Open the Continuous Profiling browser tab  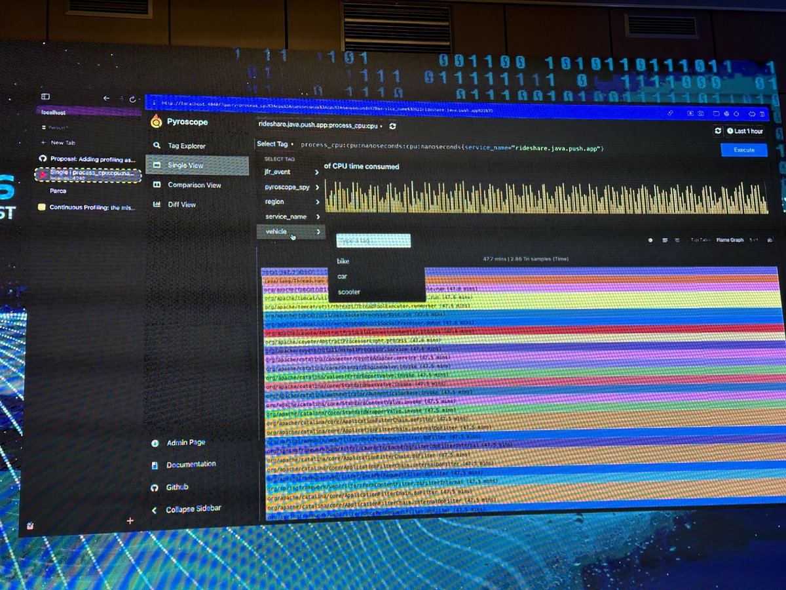click(87, 206)
